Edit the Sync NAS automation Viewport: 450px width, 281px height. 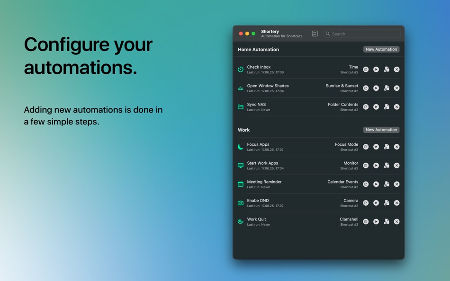366,106
